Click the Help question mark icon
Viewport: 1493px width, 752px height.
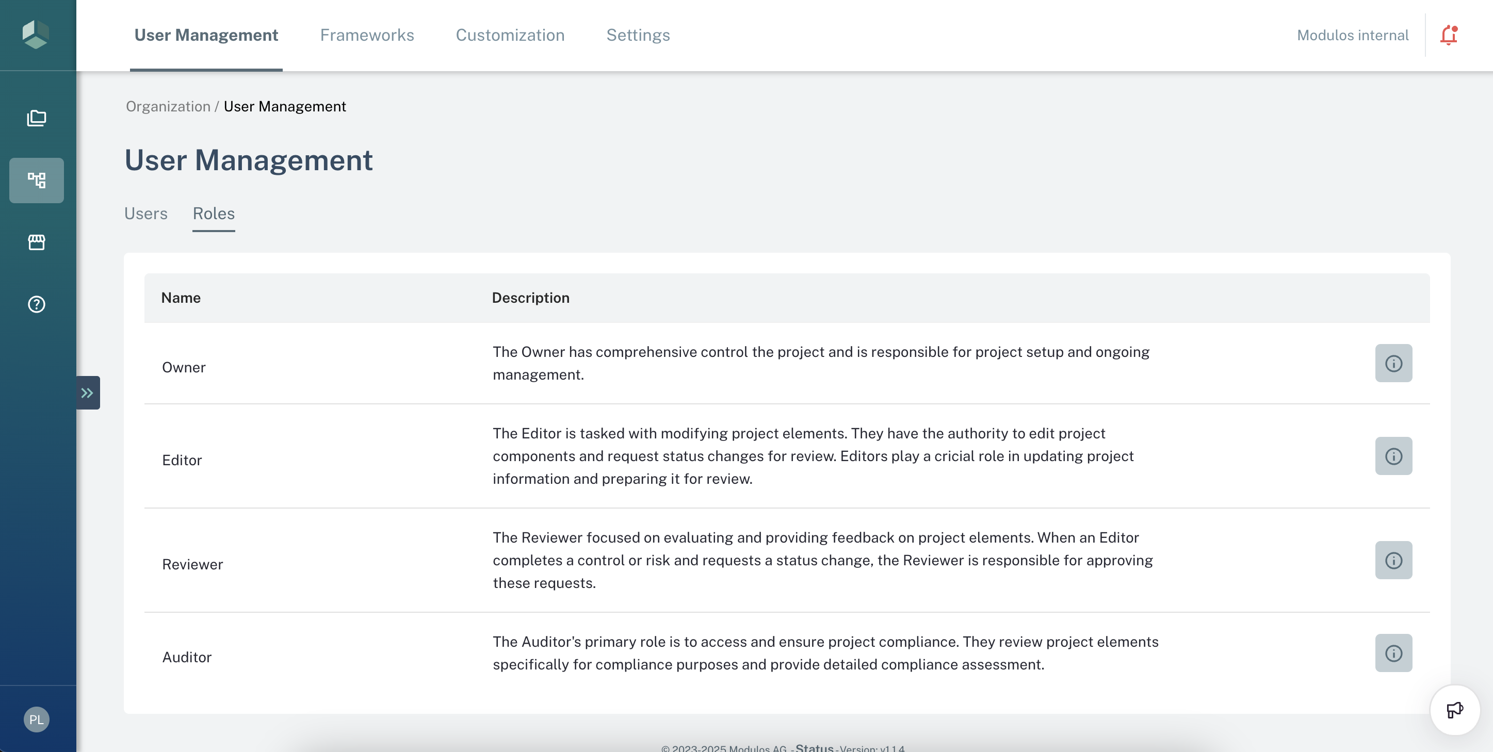[36, 304]
